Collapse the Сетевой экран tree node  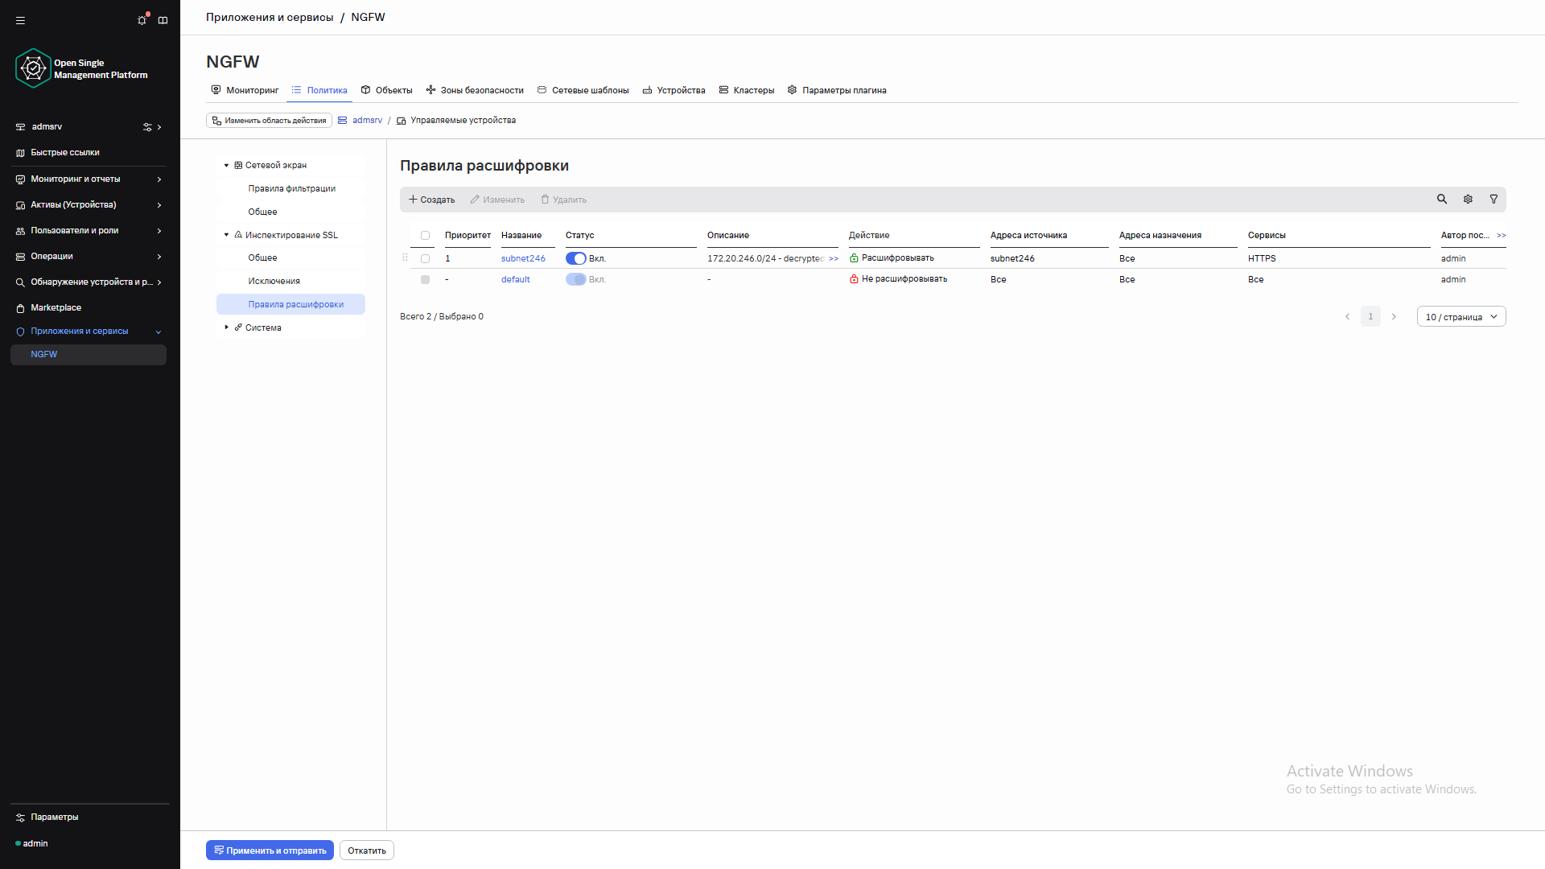(227, 165)
